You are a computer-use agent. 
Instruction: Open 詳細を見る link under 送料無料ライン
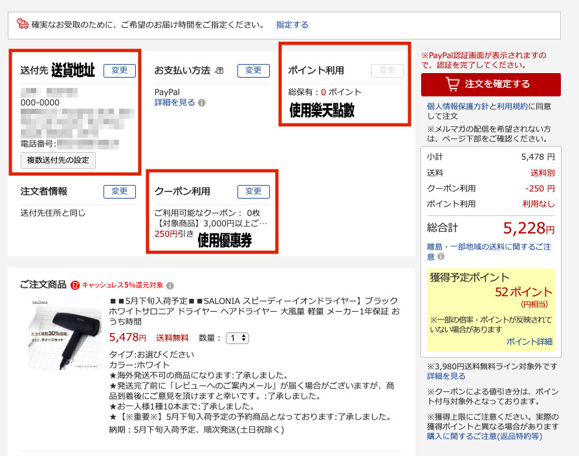click(x=446, y=376)
